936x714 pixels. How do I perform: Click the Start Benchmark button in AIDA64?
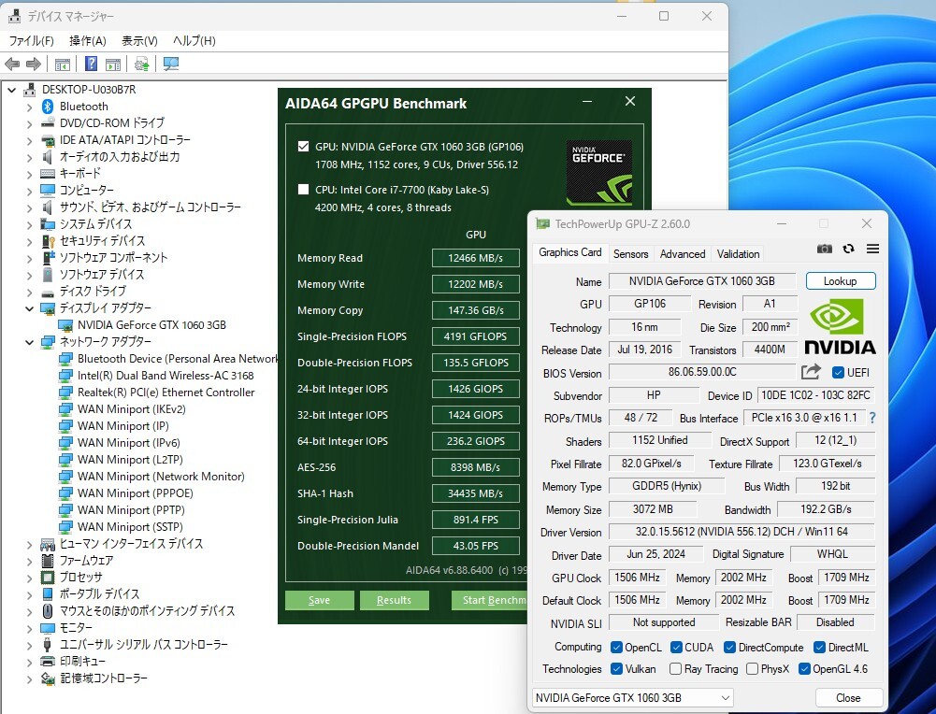click(x=489, y=600)
